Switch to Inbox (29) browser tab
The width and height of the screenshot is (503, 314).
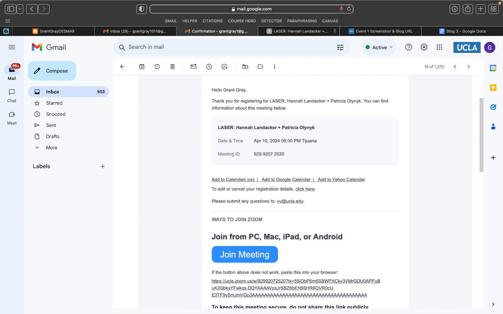click(135, 31)
